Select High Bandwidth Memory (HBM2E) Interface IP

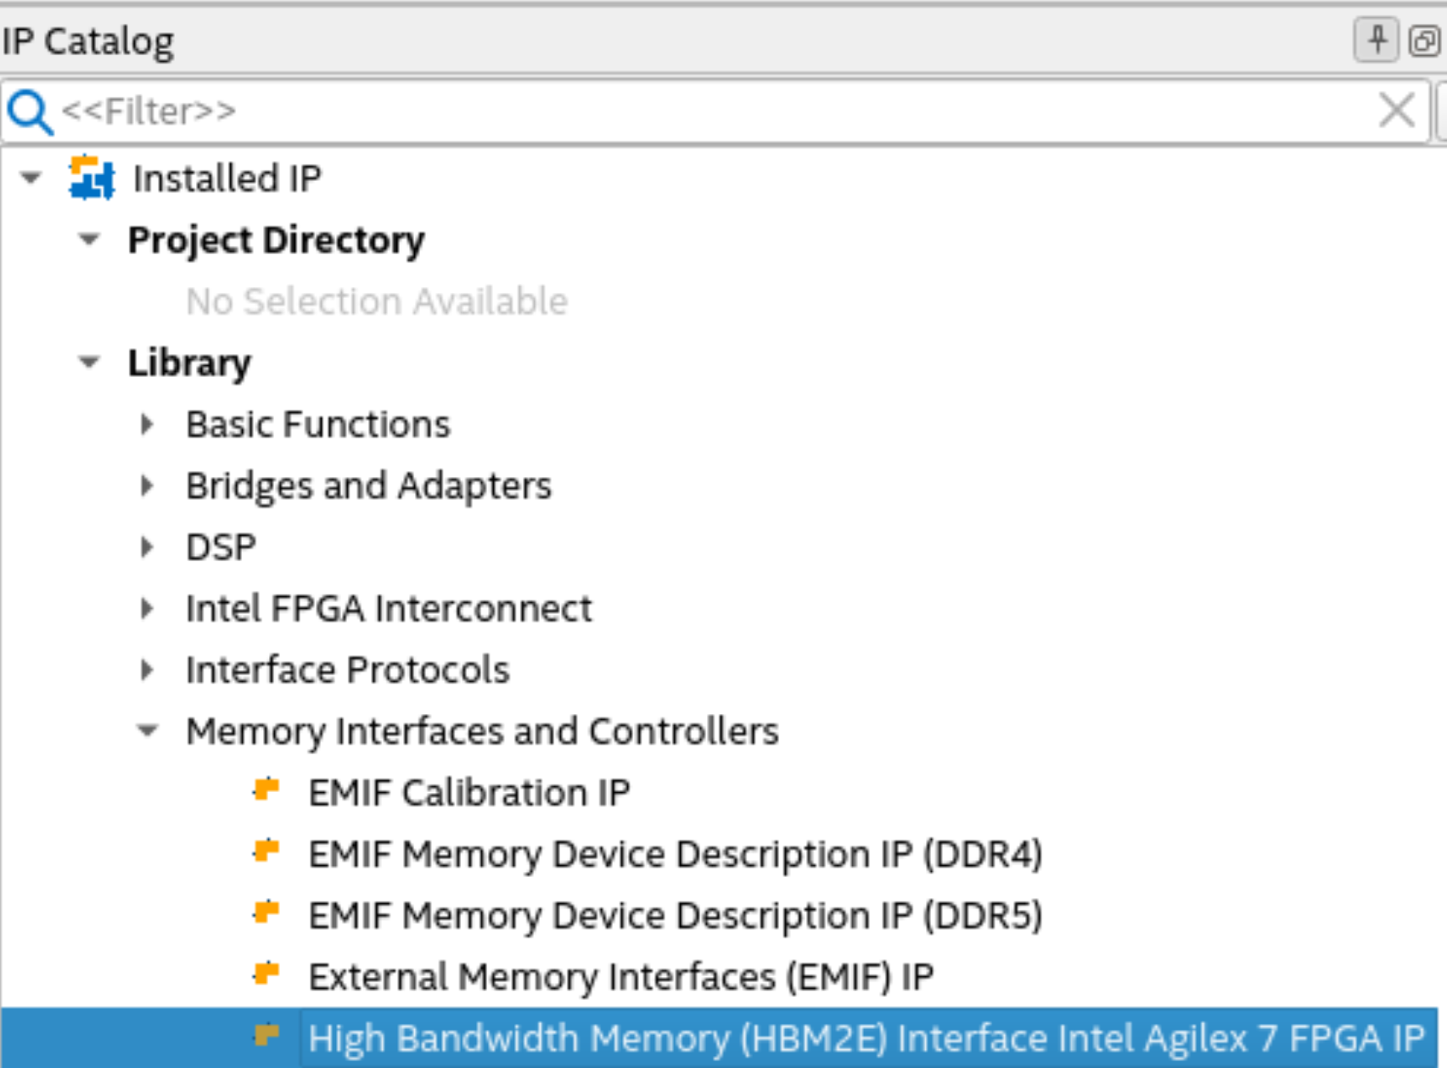coord(866,1038)
